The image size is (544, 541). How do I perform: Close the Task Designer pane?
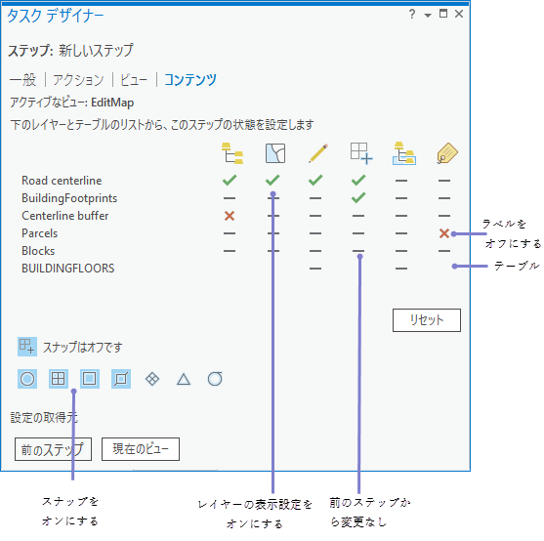[459, 14]
